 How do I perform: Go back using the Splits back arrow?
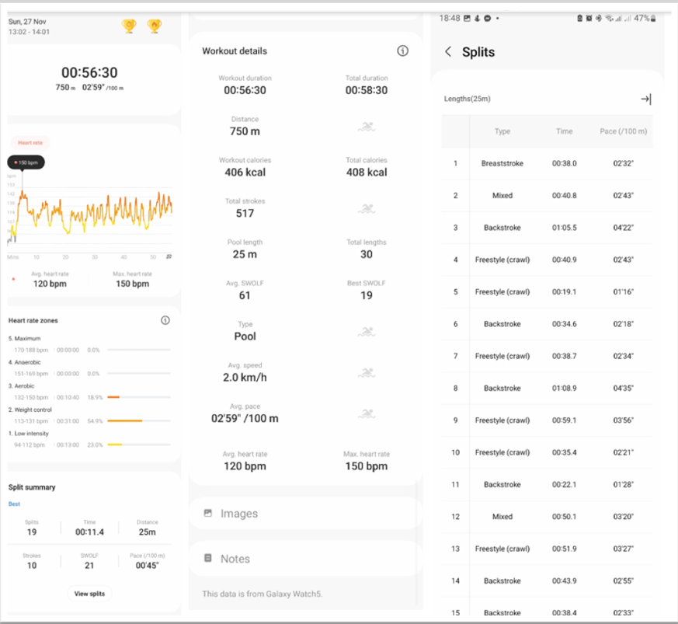coord(448,52)
